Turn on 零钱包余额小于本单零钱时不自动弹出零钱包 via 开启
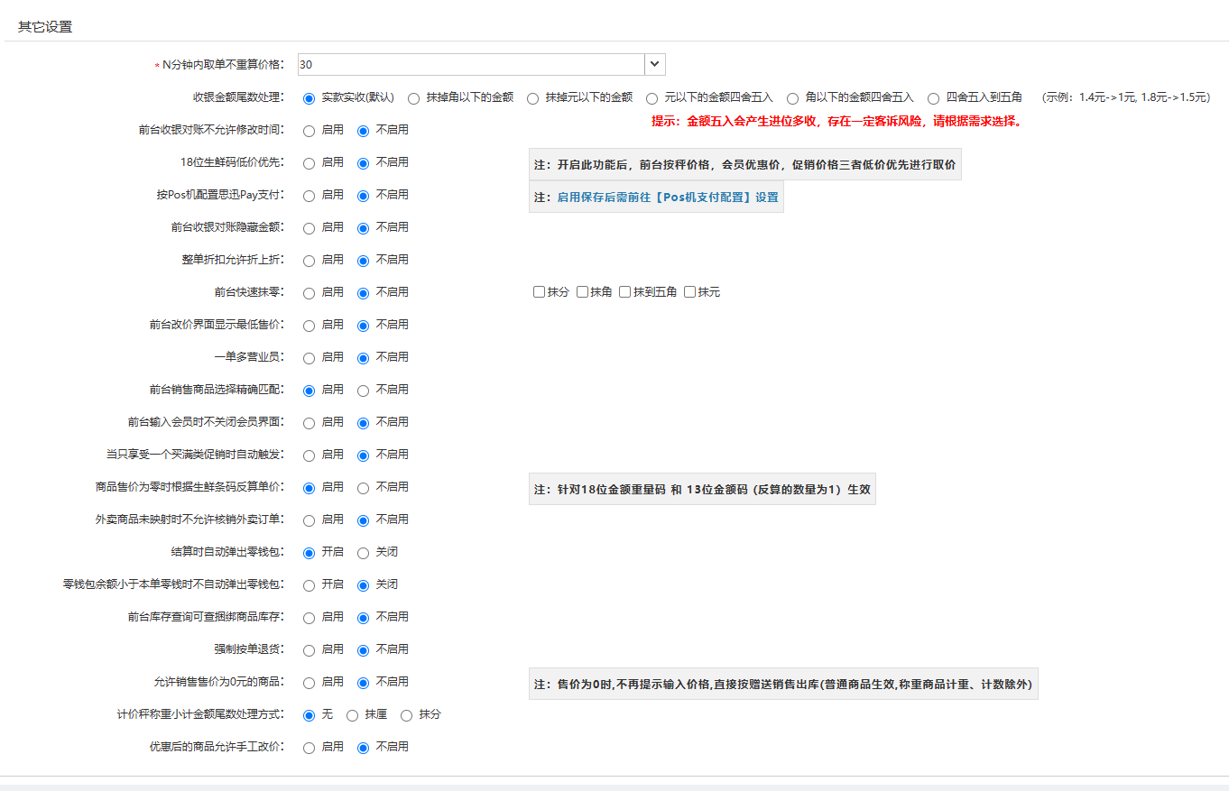 pyautogui.click(x=310, y=585)
